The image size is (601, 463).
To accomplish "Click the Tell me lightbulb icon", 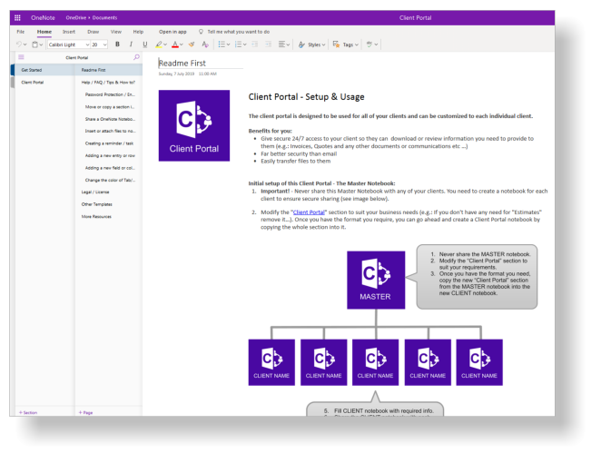I will [201, 32].
